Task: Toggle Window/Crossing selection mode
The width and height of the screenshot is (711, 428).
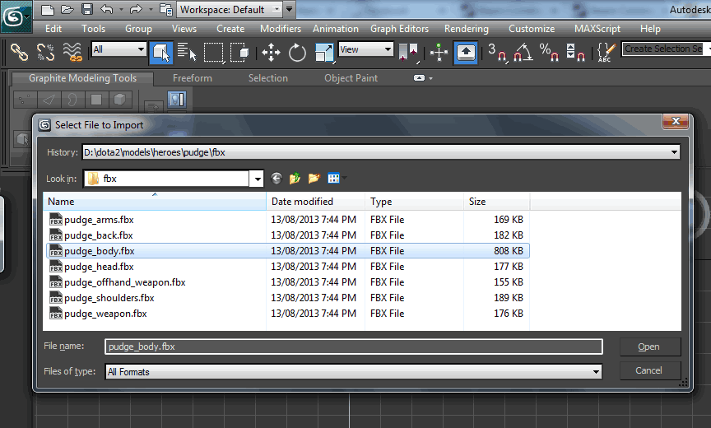Action: 239,53
